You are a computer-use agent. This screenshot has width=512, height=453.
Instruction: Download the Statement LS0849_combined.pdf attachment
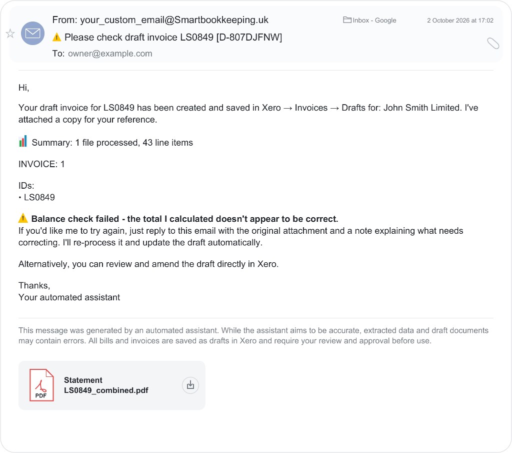pos(190,385)
